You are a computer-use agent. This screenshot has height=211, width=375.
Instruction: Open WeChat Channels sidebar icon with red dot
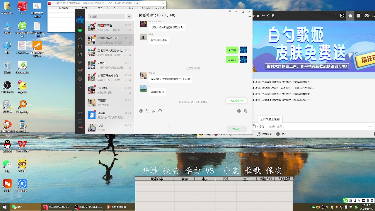80,71
